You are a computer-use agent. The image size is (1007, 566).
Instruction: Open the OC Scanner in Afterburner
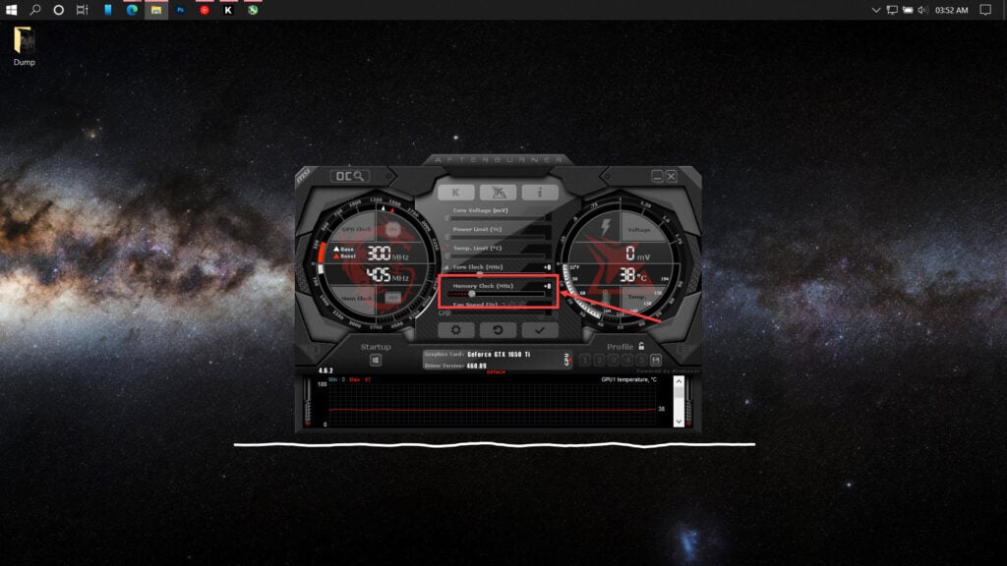pos(350,176)
